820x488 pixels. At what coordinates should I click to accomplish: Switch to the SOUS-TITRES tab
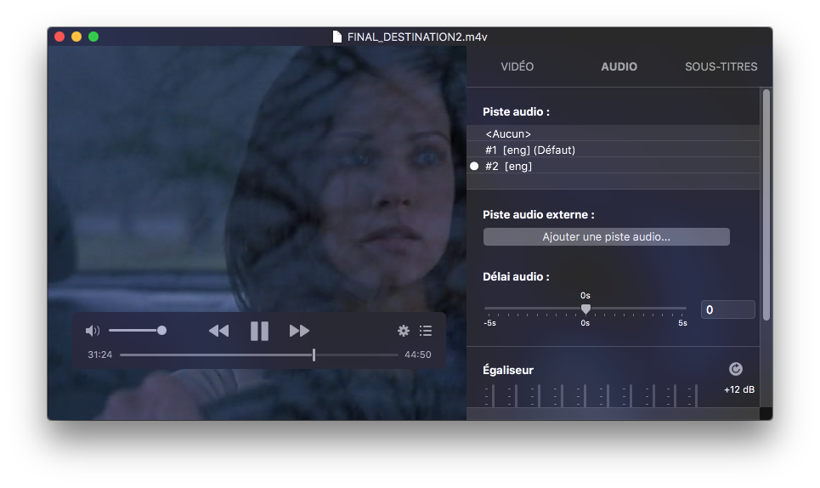coord(721,66)
